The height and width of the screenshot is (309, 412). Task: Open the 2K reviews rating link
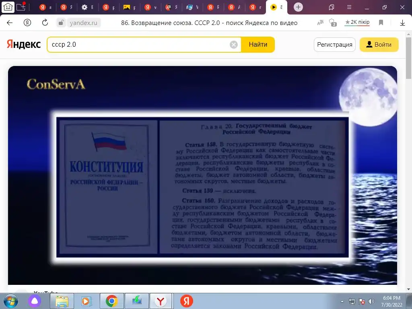coord(357,23)
